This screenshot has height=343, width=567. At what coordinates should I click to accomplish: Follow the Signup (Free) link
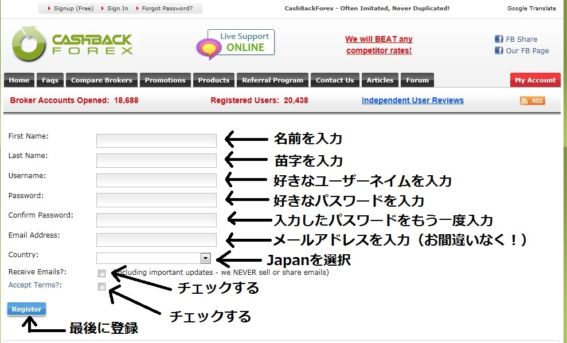74,9
